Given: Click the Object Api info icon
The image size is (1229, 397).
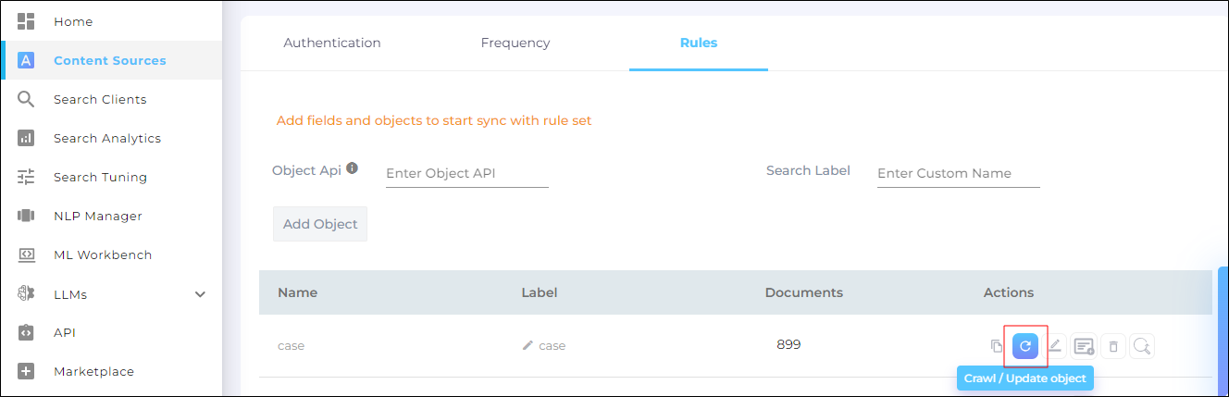Looking at the screenshot, I should point(353,169).
